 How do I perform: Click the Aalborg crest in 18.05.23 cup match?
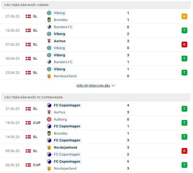pos(49,119)
